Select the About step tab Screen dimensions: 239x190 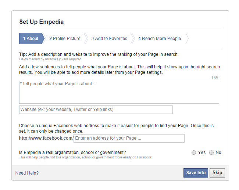[31, 39]
